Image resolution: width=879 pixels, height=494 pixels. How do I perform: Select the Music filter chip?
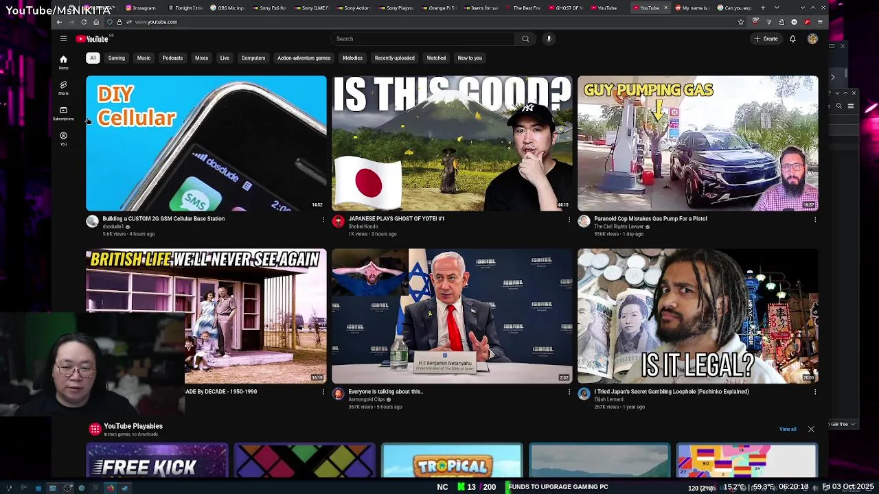[x=144, y=58]
